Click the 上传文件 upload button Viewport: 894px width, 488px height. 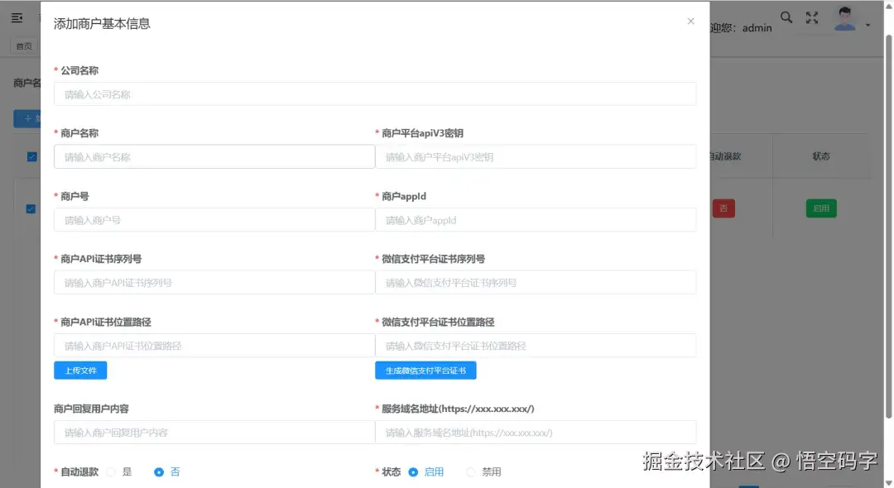pyautogui.click(x=79, y=370)
